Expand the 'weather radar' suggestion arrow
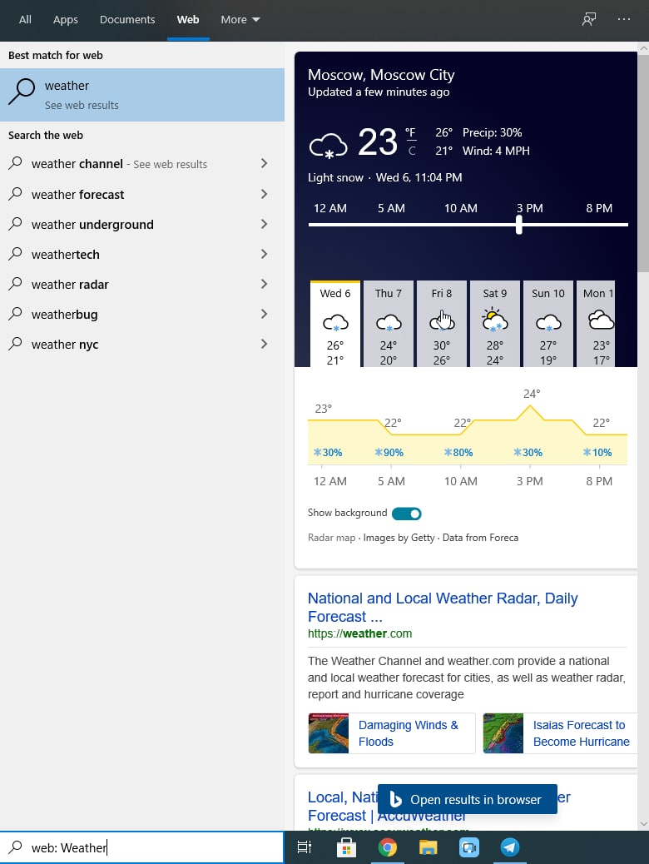649x864 pixels. (x=264, y=284)
